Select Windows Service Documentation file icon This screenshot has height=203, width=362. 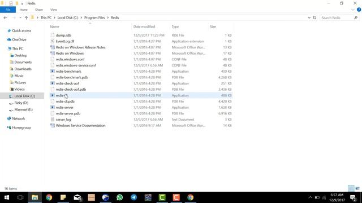tap(53, 125)
